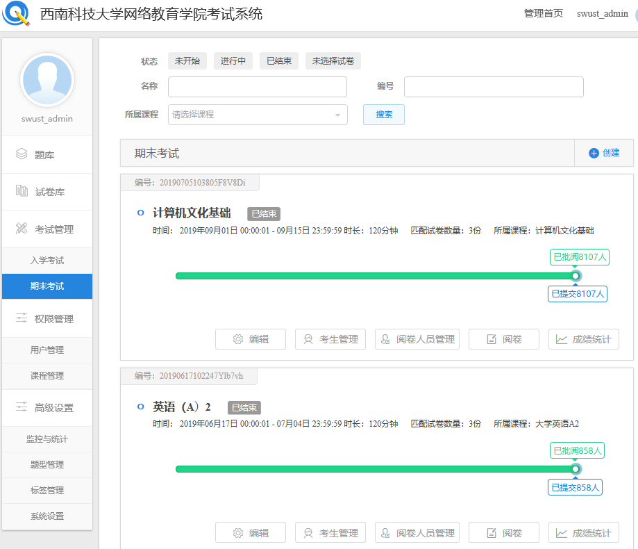This screenshot has height=549, width=638.
Task: Click the 题库 stack icon in sidebar
Action: tap(22, 154)
